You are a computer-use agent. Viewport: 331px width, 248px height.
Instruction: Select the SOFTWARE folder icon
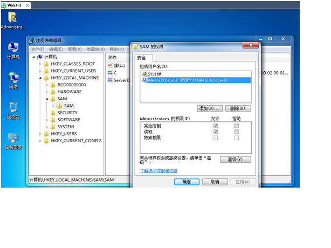(53, 120)
